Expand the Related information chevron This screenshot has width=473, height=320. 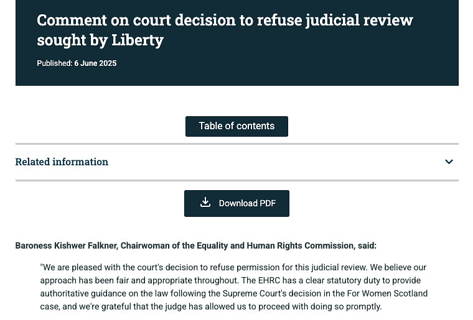pos(449,162)
